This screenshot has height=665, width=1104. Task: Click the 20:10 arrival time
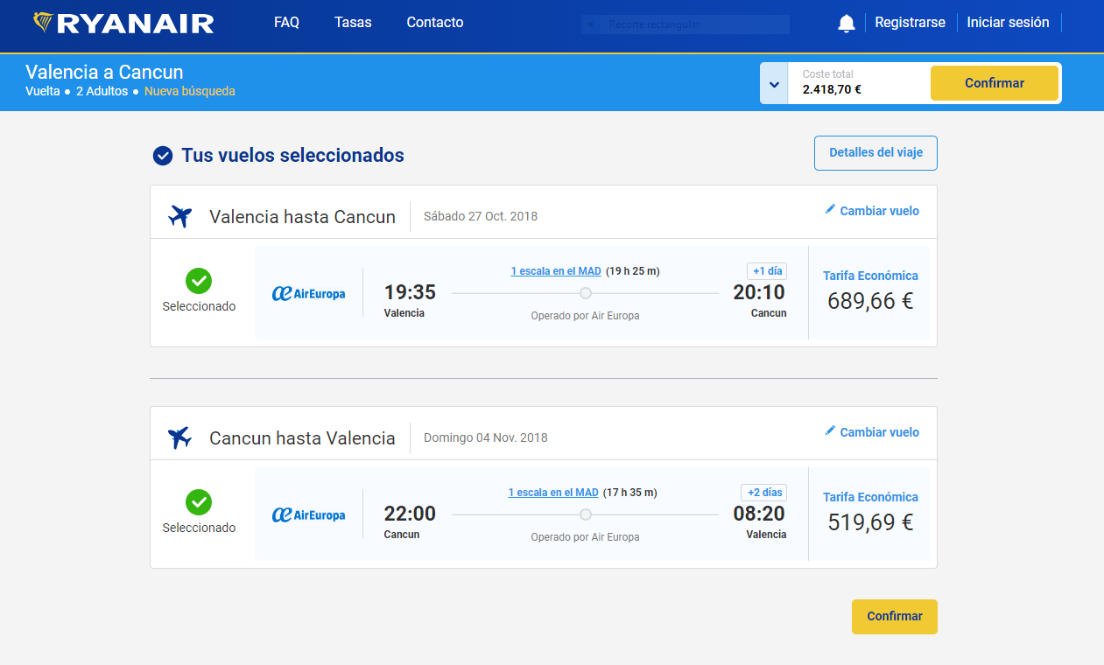pos(759,292)
